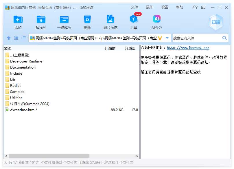
Task: Click inside the 搜索包内文件 search field
Action: 197,38
